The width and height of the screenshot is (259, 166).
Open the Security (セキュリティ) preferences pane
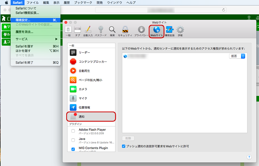click(x=125, y=31)
